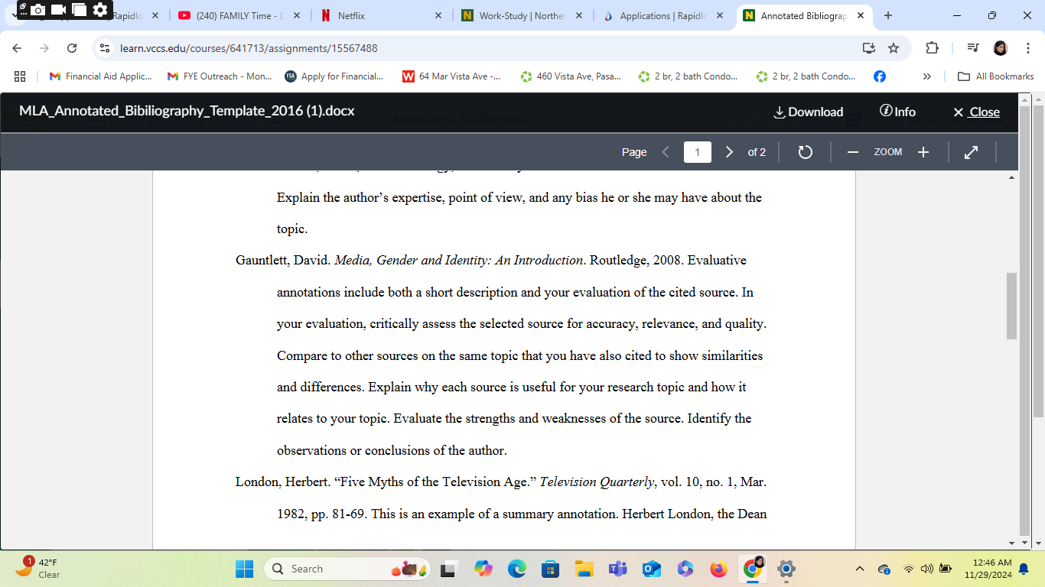Click the page number input field

697,151
